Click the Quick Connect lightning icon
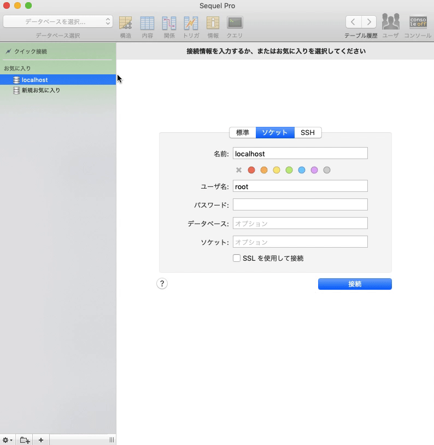This screenshot has width=434, height=445. (9, 51)
